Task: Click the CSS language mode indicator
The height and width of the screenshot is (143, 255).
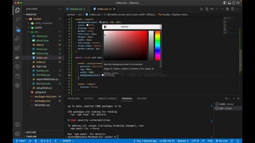Action: click(210, 141)
